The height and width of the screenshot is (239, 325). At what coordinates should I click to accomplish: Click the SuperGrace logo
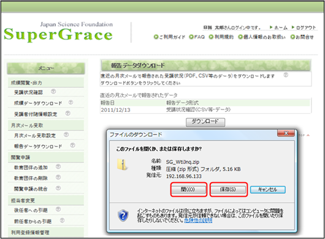(58, 32)
